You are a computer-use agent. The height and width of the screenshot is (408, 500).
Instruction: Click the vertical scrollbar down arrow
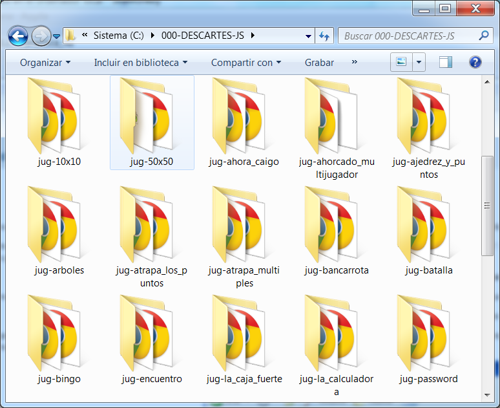(x=488, y=393)
